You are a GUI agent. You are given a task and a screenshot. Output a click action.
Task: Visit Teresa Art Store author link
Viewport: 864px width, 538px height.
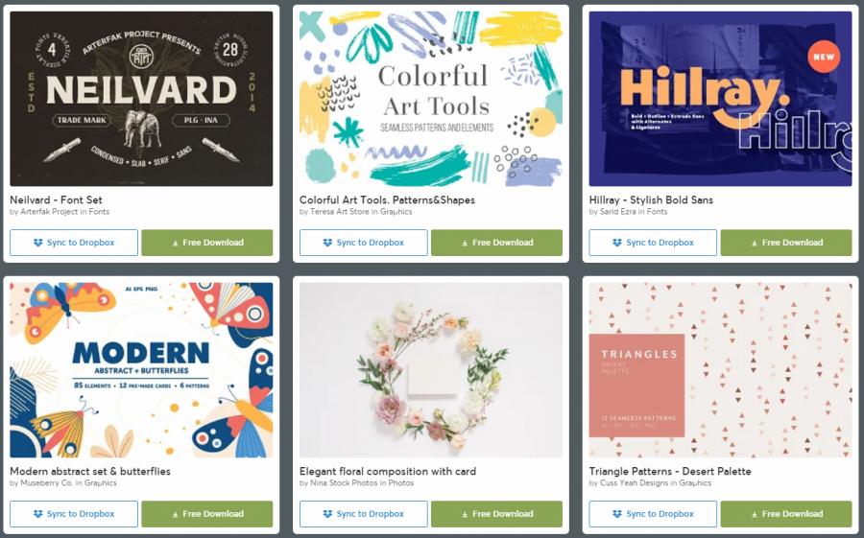340,211
